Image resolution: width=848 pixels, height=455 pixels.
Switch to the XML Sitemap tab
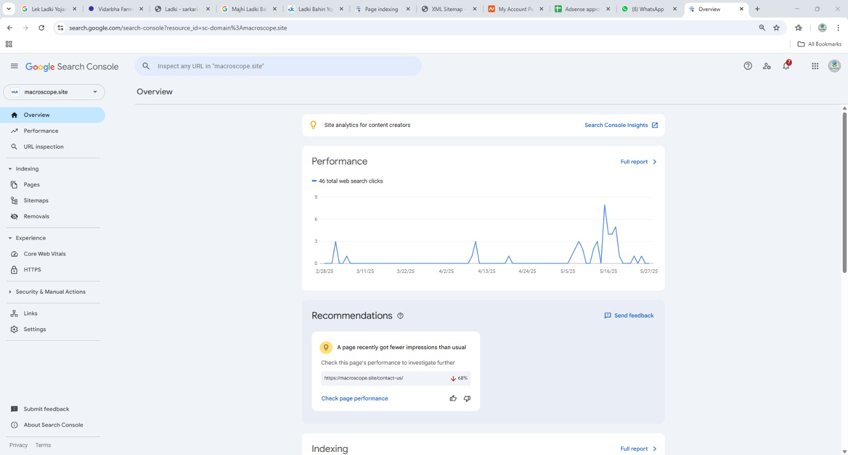pos(449,9)
